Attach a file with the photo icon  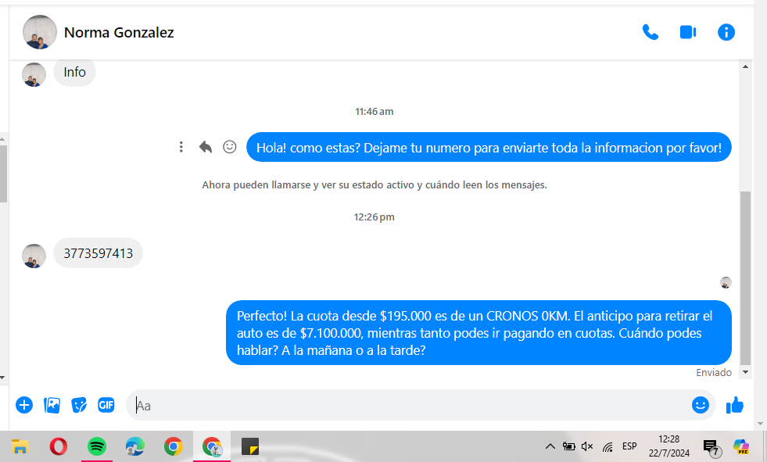click(x=52, y=405)
